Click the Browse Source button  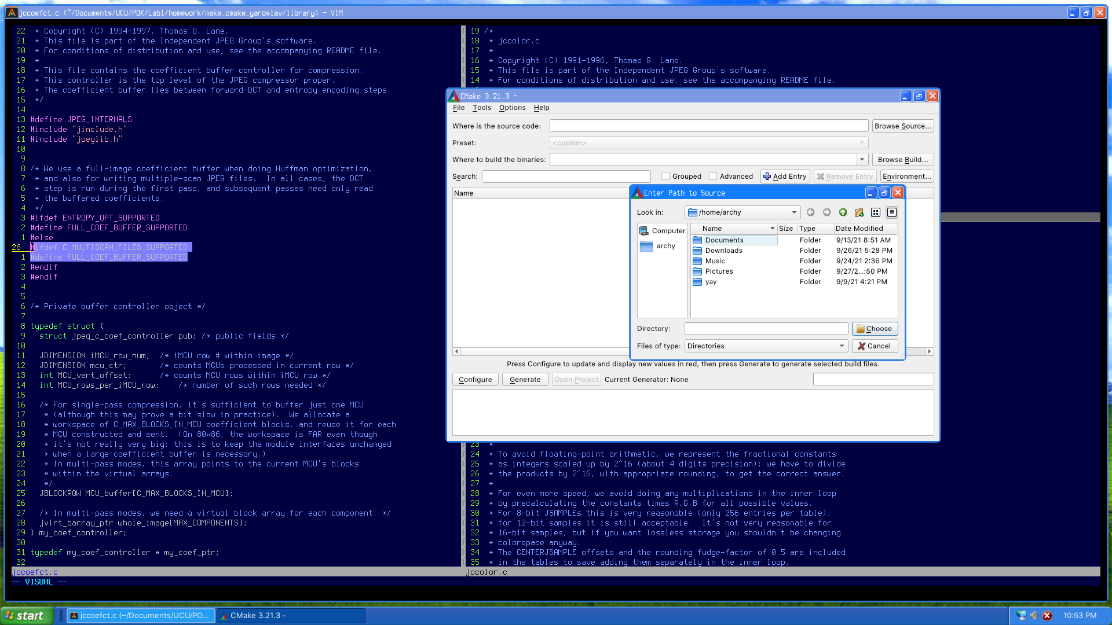(x=904, y=126)
